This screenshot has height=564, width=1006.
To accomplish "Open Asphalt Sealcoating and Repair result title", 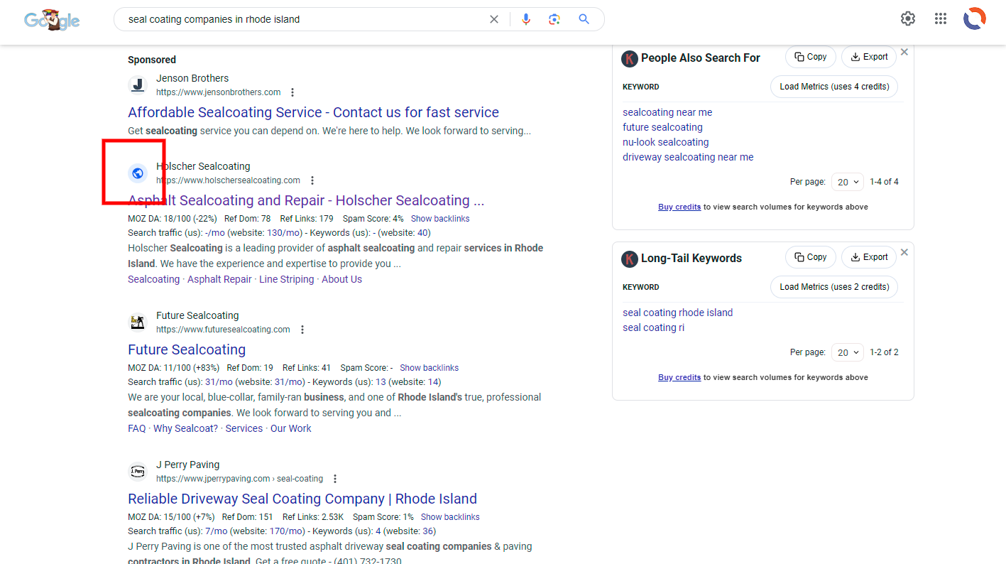I will coord(306,200).
